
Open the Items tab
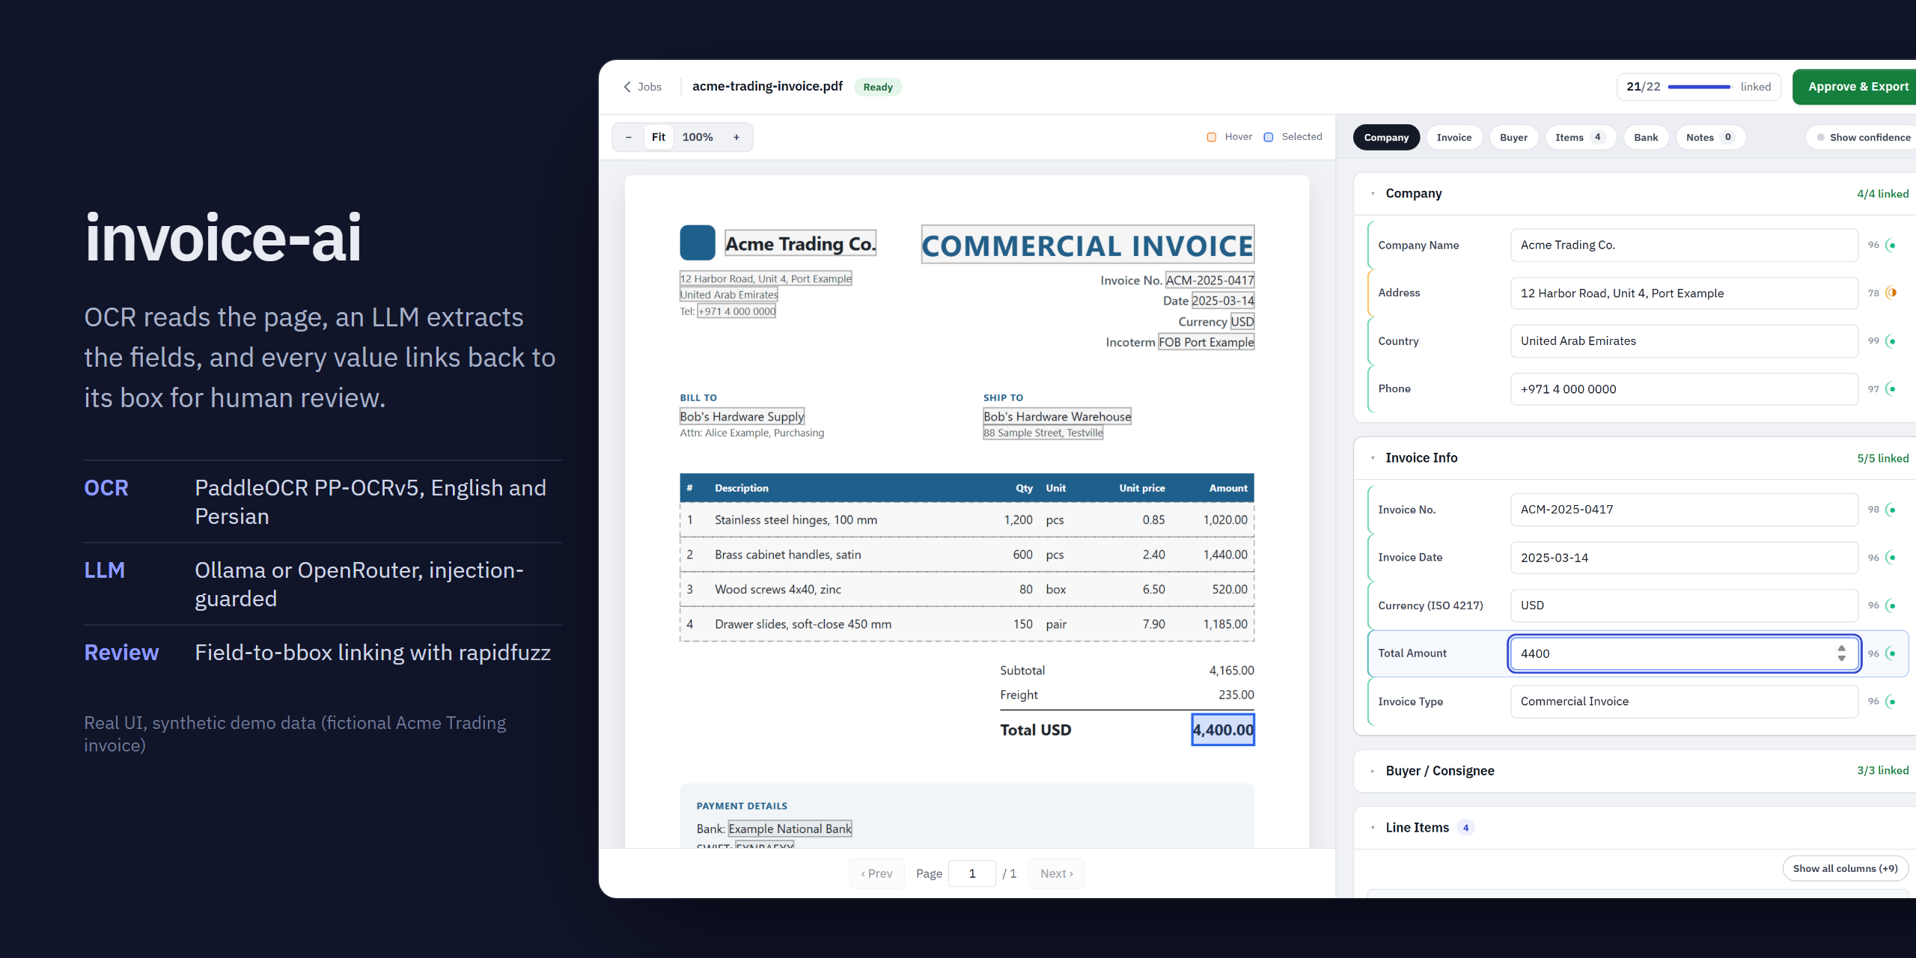[1580, 138]
